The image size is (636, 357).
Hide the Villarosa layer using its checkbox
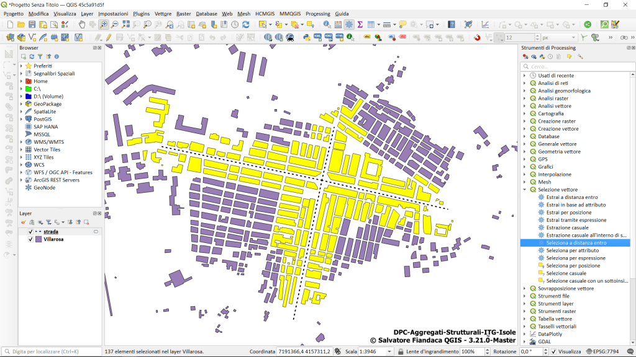click(30, 239)
